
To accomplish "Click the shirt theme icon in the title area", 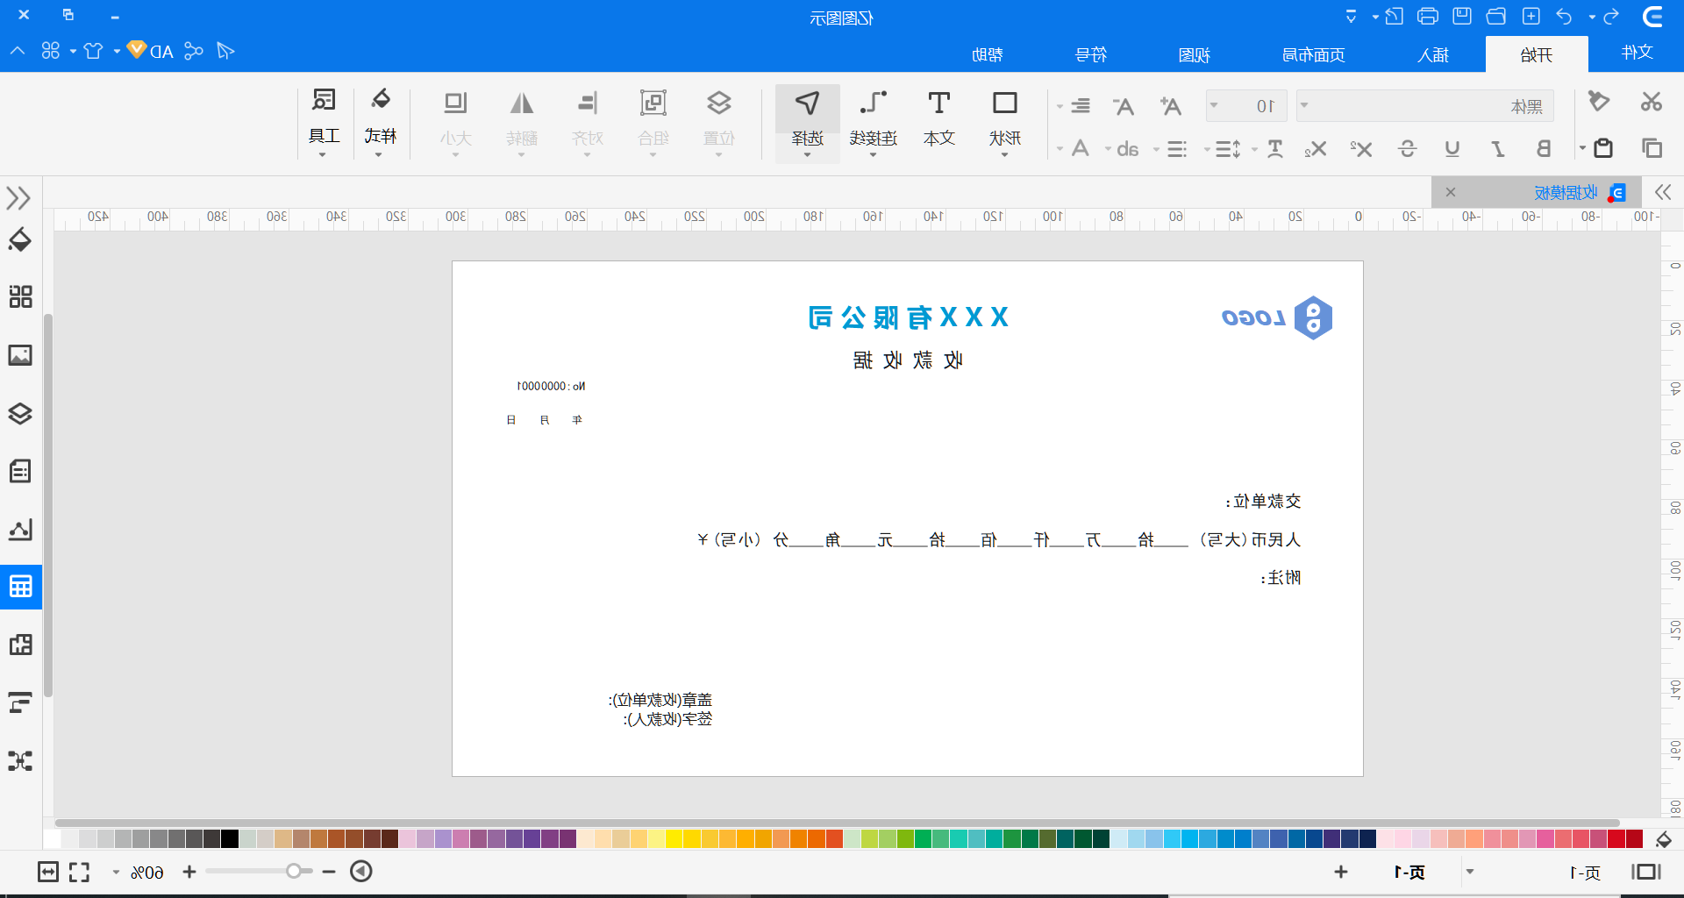I will (93, 51).
